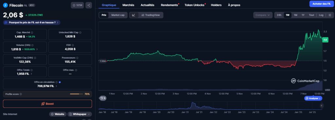The image size is (335, 120).
Task: Click the Boost button
Action: coord(47,104)
